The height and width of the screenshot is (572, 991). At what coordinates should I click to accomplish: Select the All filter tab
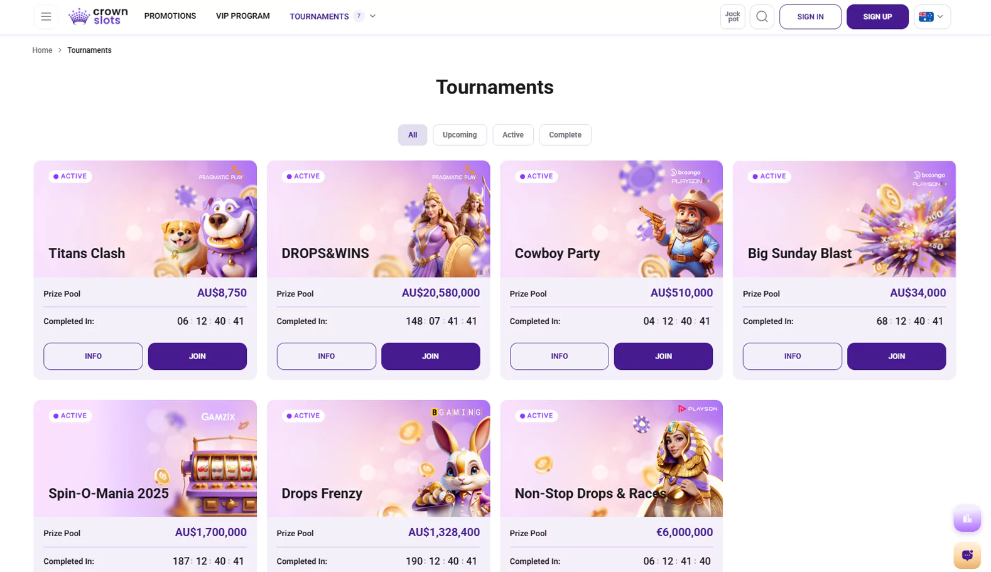(x=413, y=135)
